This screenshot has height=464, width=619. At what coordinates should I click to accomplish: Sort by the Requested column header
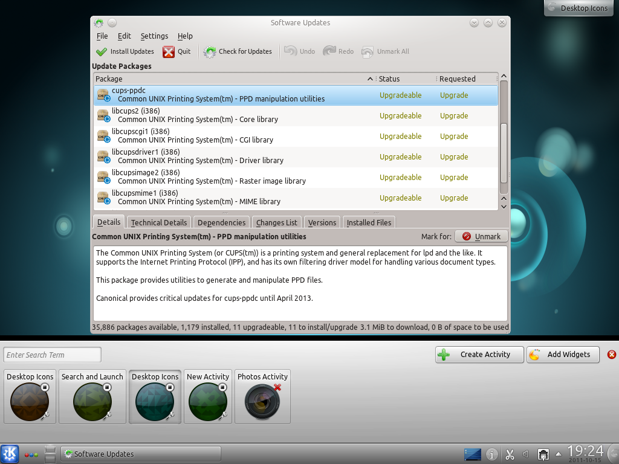point(467,79)
